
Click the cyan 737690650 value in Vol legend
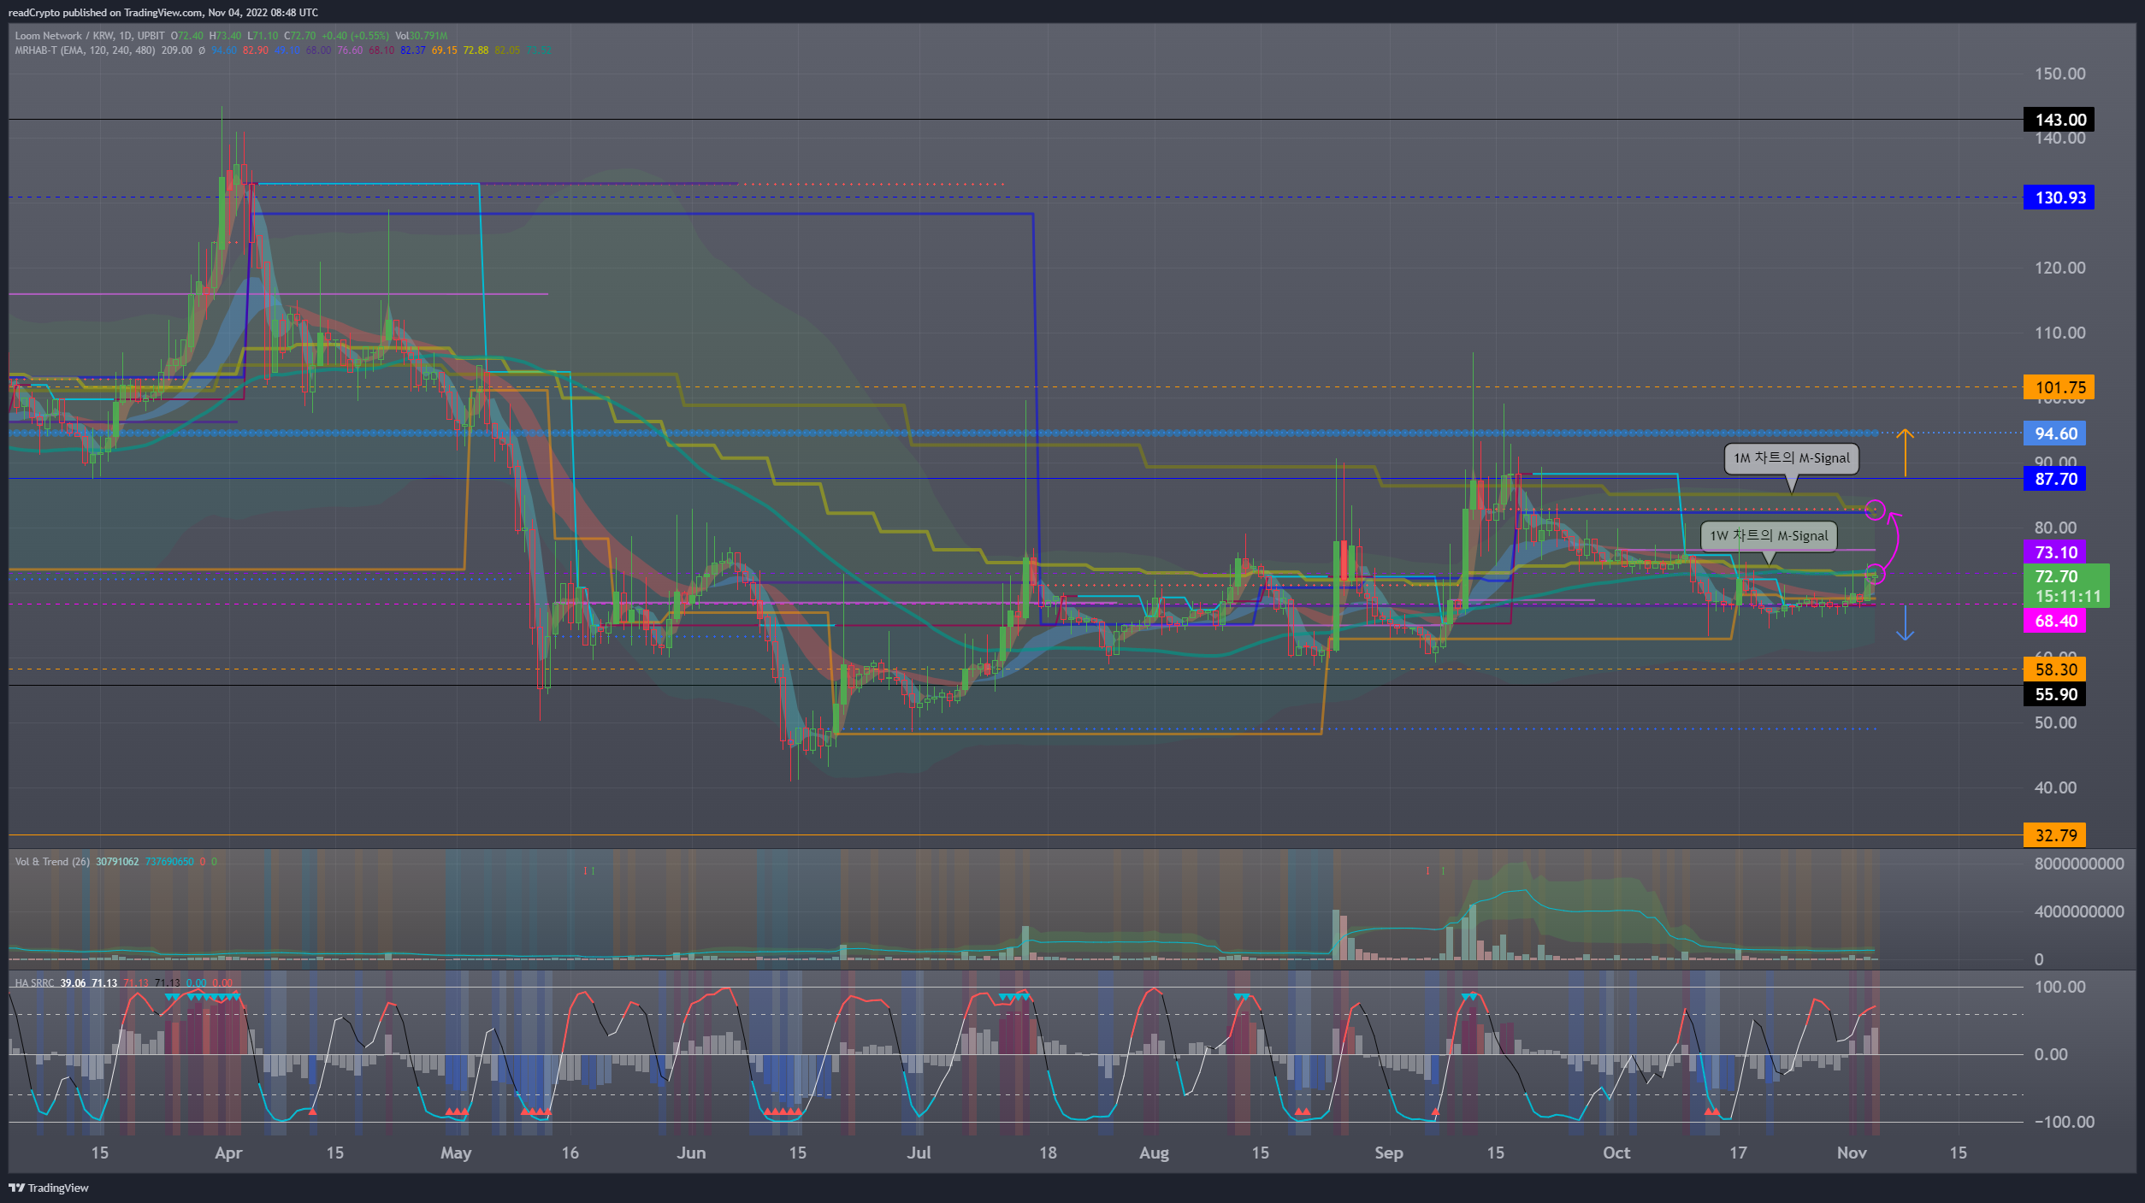169,862
